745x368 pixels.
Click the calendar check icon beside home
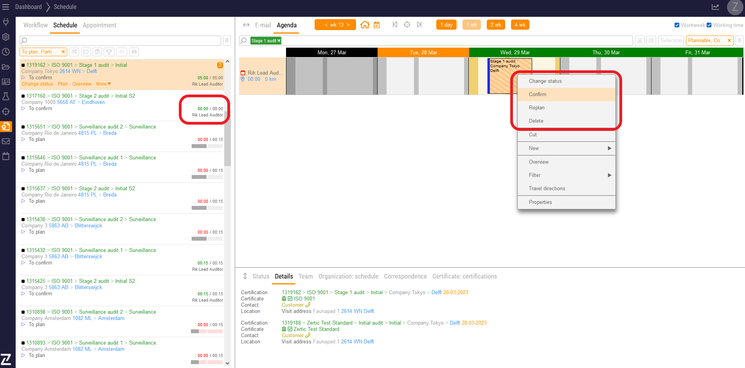377,25
